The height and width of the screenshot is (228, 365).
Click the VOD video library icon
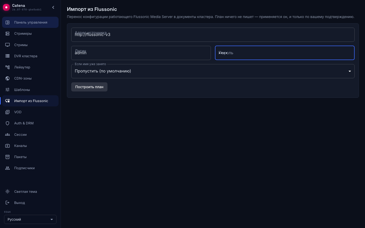[8, 112]
